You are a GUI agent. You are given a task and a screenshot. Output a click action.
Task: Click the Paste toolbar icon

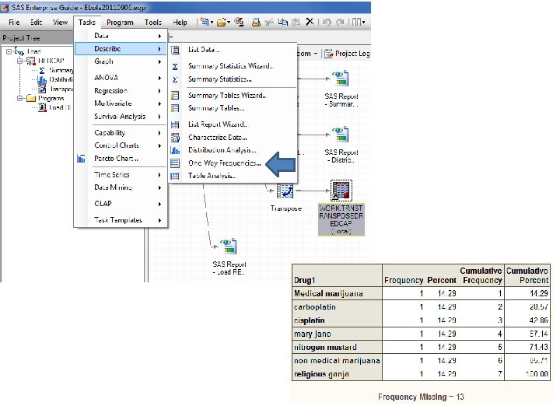click(x=296, y=22)
